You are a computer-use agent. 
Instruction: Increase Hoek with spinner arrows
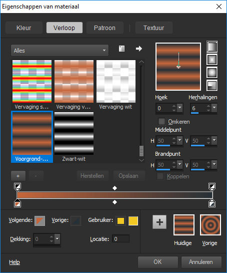coord(174,106)
